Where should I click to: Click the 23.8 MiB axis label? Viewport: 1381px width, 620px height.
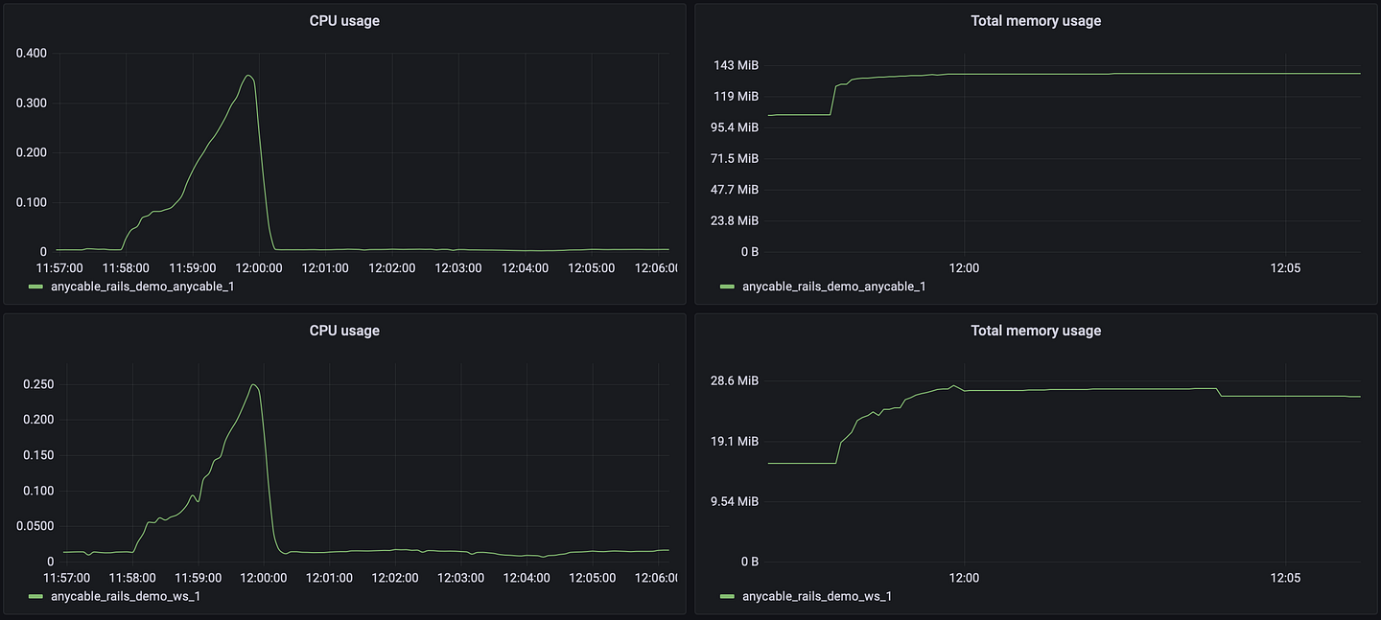pyautogui.click(x=734, y=220)
